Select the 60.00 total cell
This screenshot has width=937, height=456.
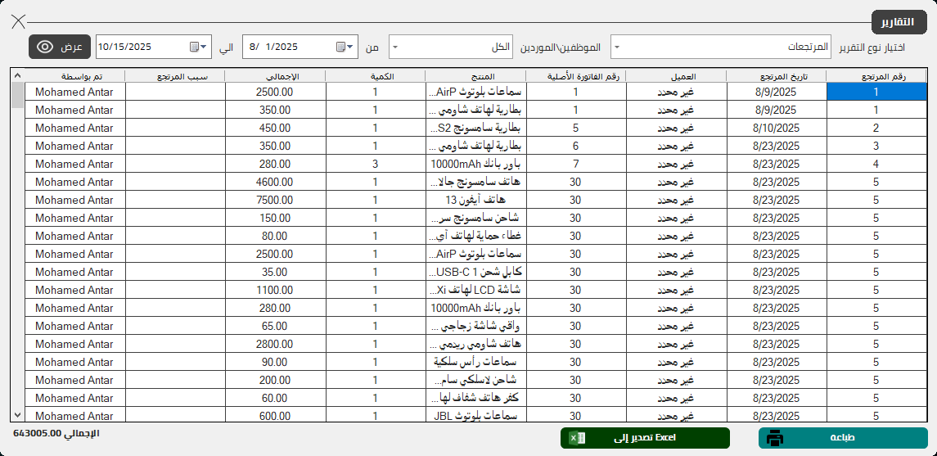coord(276,397)
